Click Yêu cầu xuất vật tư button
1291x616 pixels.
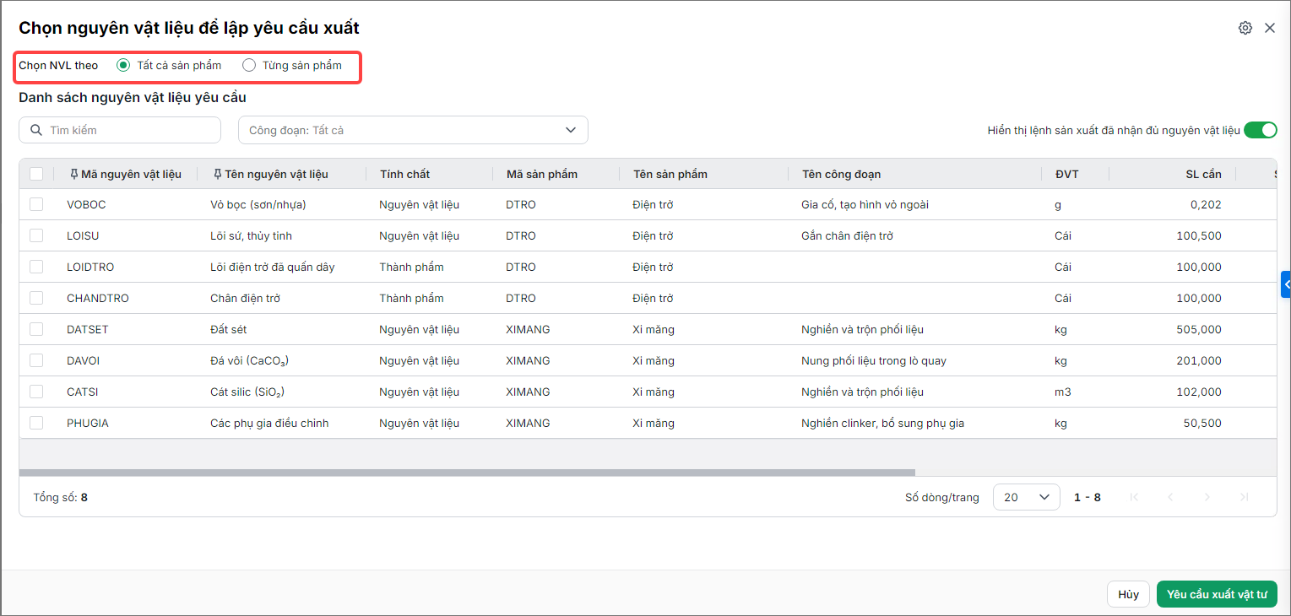(x=1217, y=594)
